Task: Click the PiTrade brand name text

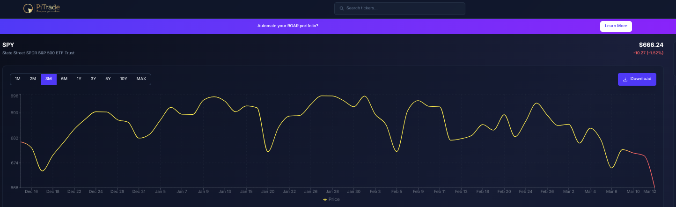Action: tap(48, 7)
